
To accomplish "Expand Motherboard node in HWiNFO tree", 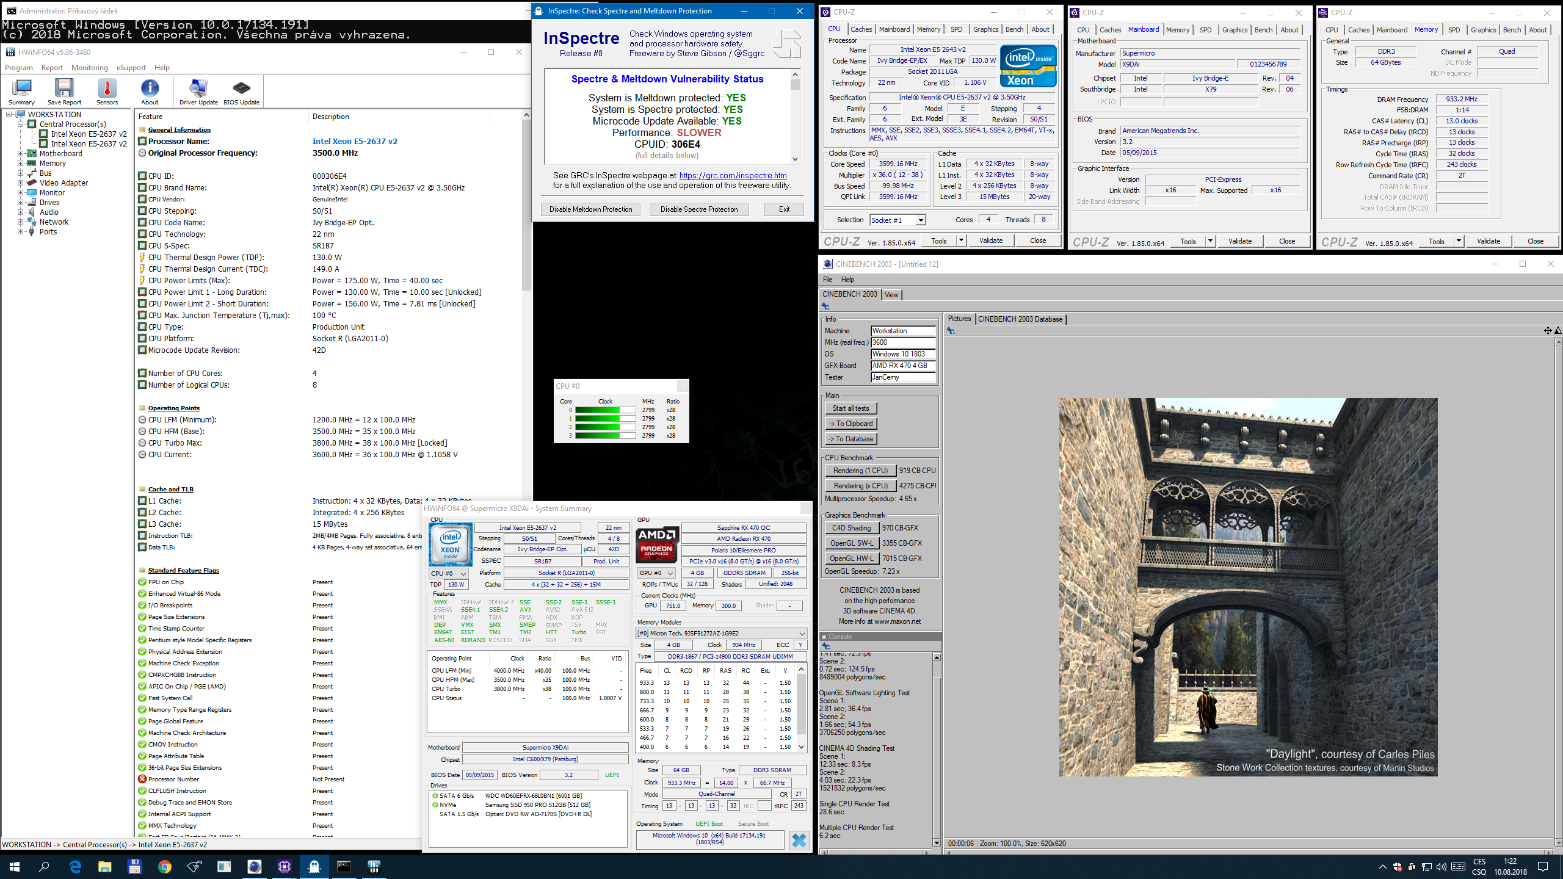I will point(20,154).
